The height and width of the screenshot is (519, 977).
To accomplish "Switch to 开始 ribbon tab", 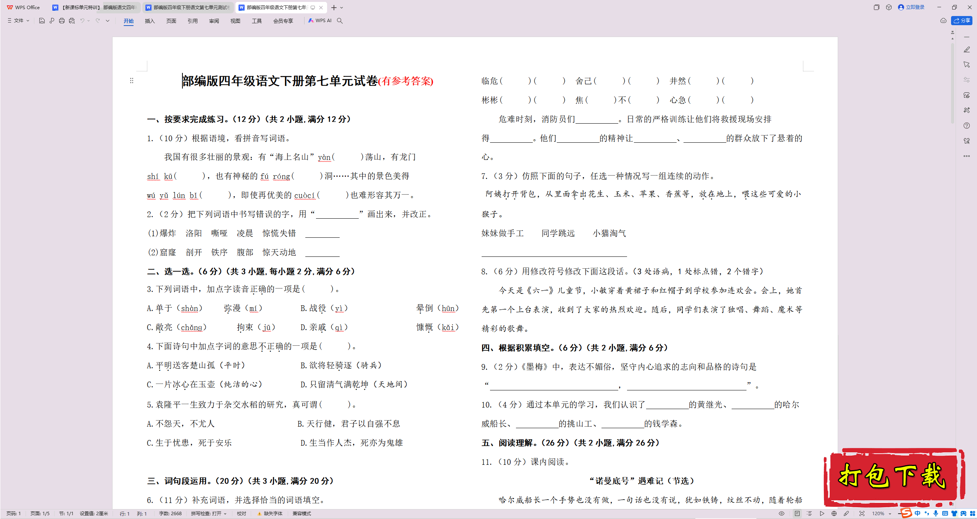I will (129, 21).
